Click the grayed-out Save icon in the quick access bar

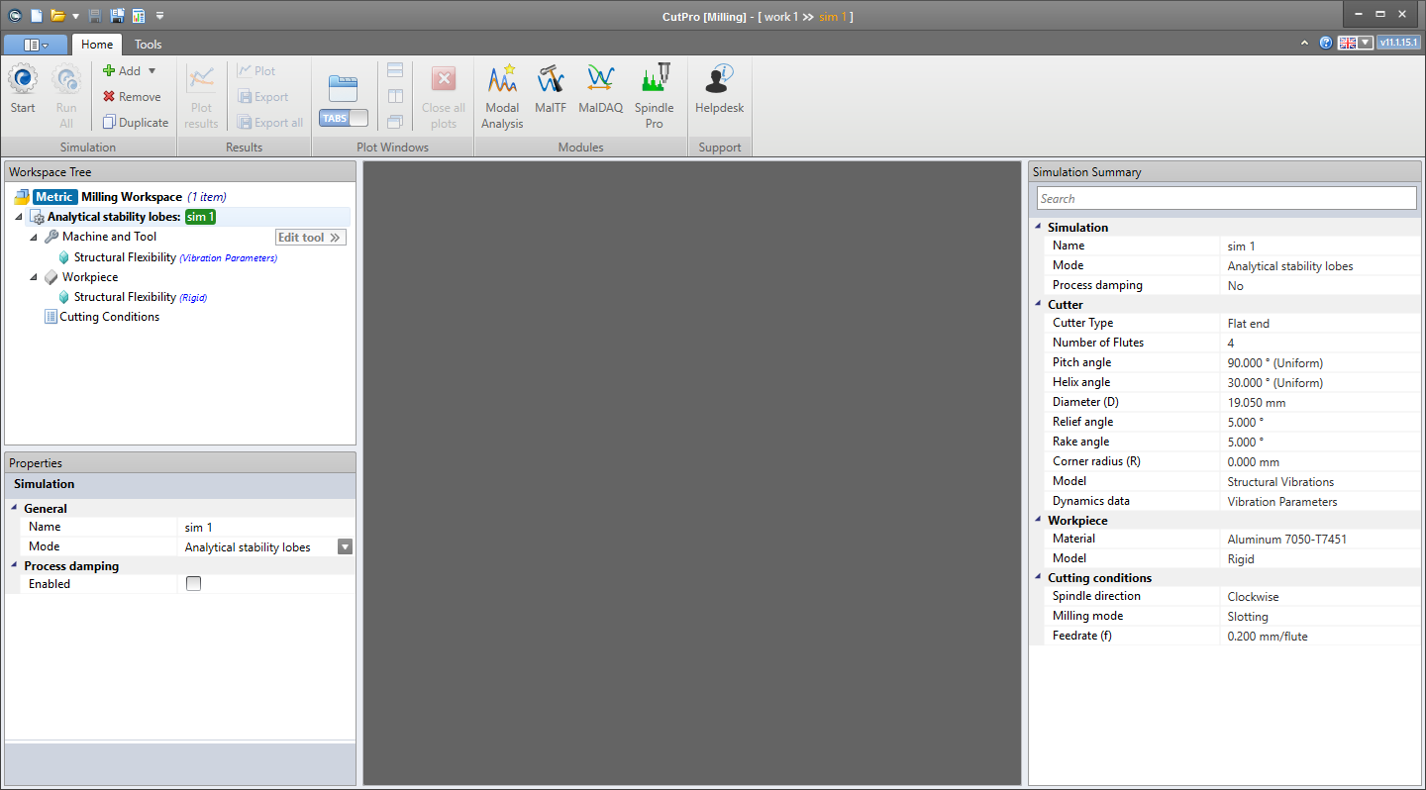(95, 16)
